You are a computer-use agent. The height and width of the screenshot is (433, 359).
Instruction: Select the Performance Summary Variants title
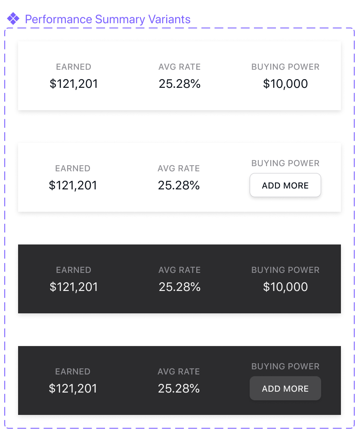108,19
